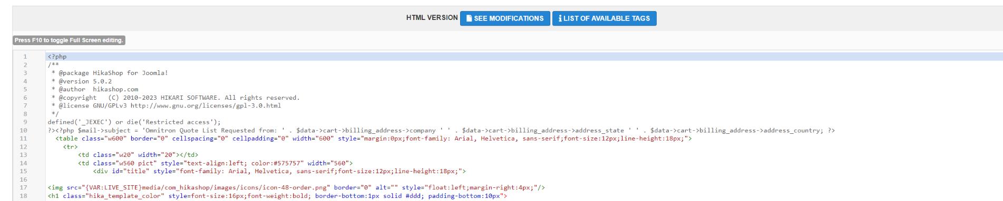Click the '@version 5.0.2' comment line

pos(82,81)
